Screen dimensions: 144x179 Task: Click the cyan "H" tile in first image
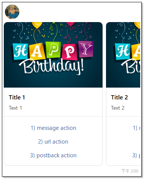(x=21, y=51)
